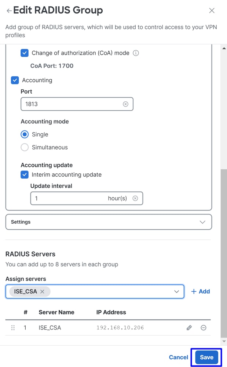Click the + Add server link
227x367 pixels.
coord(200,291)
